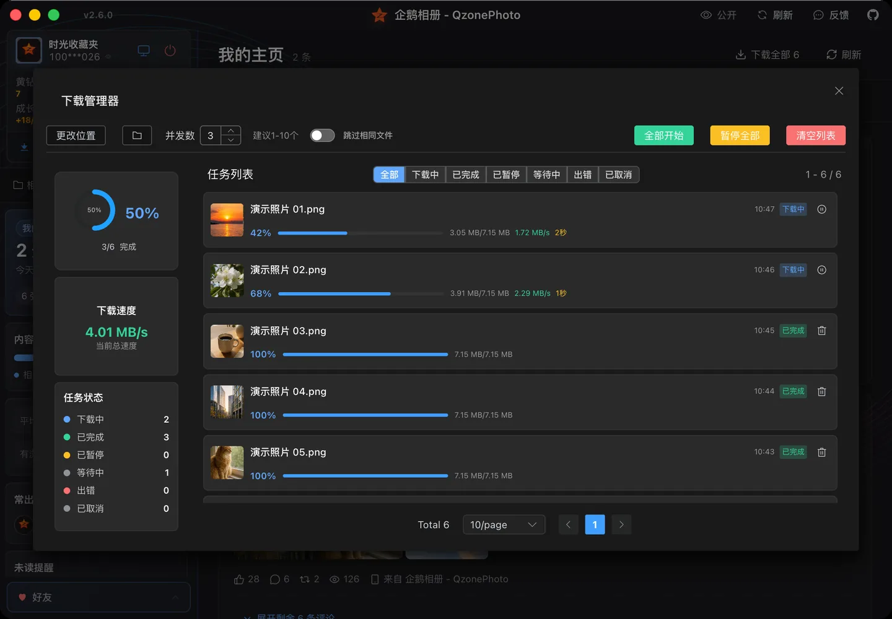Click the coffee cup thumbnail of 03.png
Image resolution: width=892 pixels, height=619 pixels.
(x=227, y=341)
